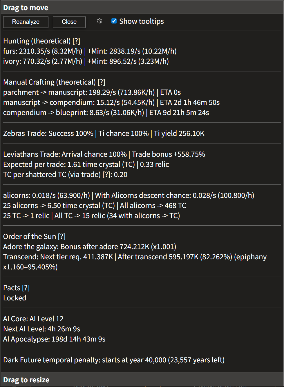Uncheck the Show tooltips checkbox
The width and height of the screenshot is (284, 387).
click(x=114, y=21)
